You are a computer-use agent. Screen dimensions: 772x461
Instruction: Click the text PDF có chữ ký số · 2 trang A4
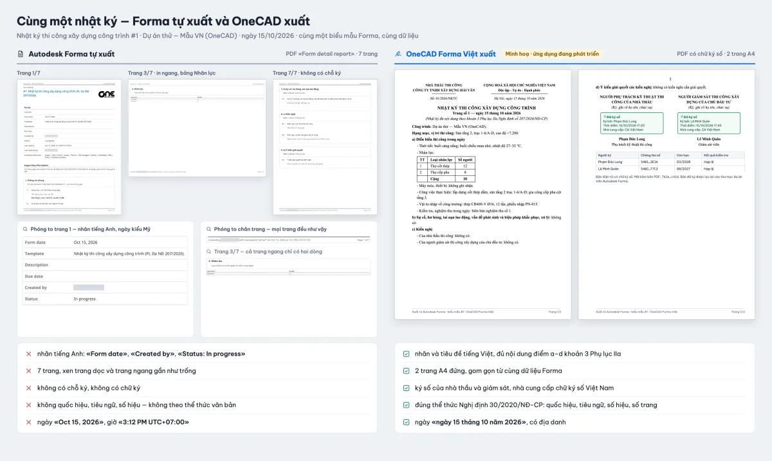pos(716,54)
